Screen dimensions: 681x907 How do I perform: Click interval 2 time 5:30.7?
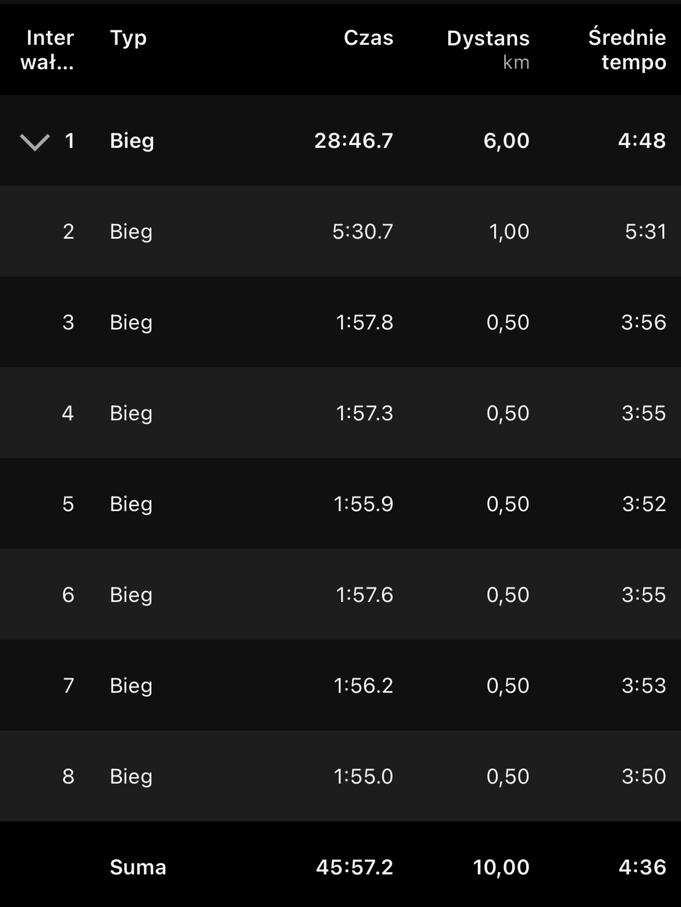pos(362,232)
